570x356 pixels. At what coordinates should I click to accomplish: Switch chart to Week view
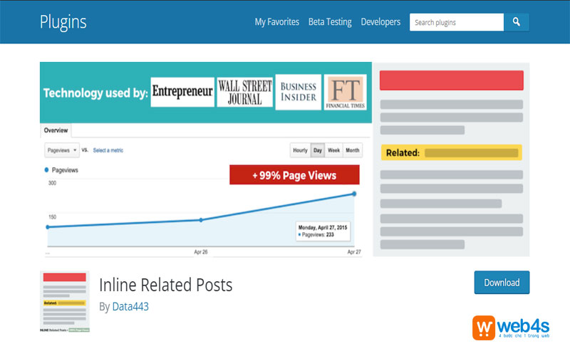(x=333, y=150)
